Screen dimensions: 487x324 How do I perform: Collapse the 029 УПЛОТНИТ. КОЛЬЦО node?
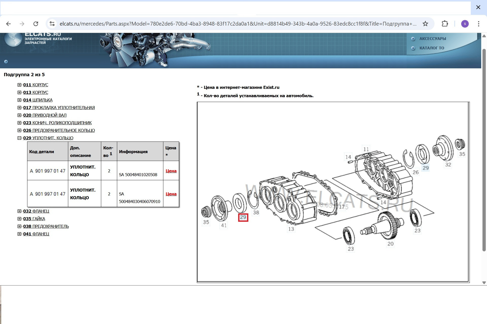click(x=19, y=138)
